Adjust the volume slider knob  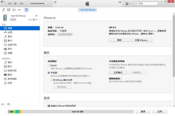click(x=46, y=4)
